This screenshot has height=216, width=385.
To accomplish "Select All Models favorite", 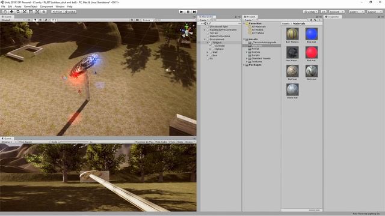I will point(257,29).
